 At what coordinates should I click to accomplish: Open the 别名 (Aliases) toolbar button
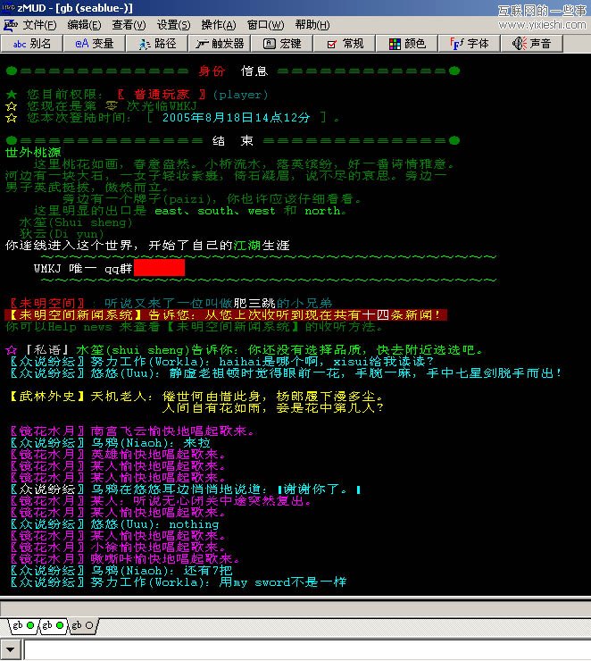pyautogui.click(x=32, y=43)
